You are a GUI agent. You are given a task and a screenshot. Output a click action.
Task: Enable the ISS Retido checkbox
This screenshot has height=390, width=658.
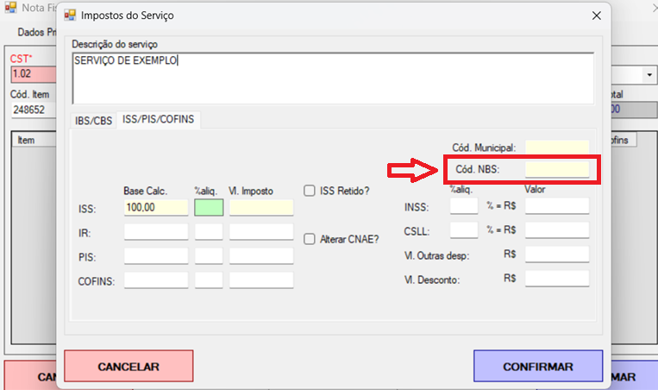coord(310,190)
